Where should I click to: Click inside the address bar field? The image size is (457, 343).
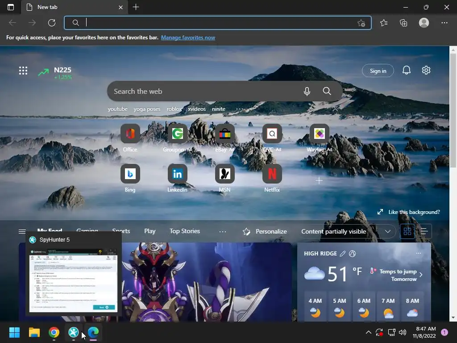pyautogui.click(x=218, y=23)
